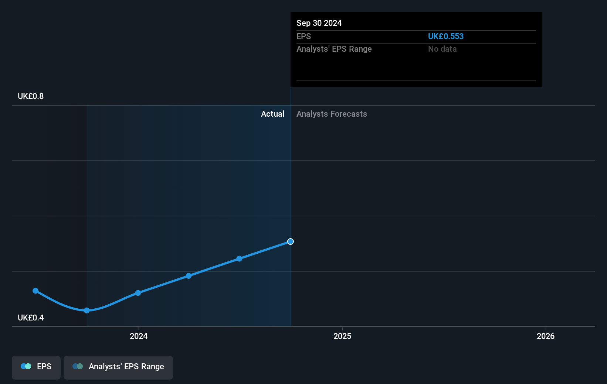Viewport: 607px width, 384px height.
Task: Click the 2025 label on the time axis
Action: 343,336
